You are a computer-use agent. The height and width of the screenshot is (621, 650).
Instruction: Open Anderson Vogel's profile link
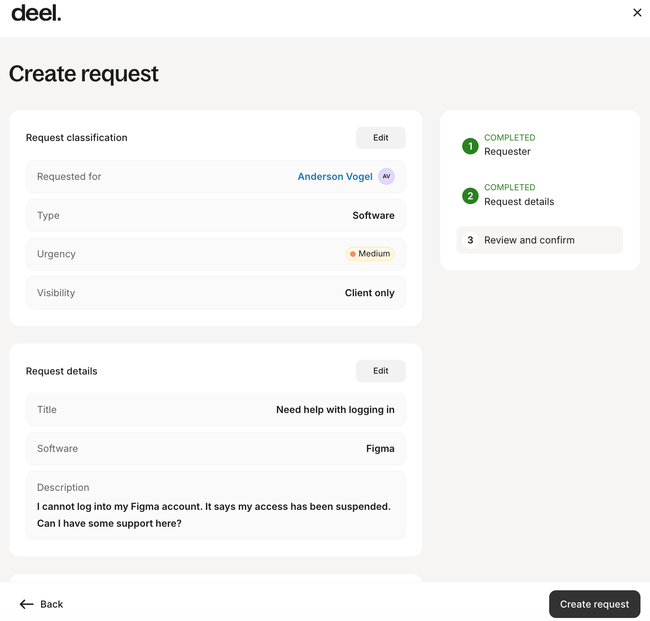pos(335,176)
